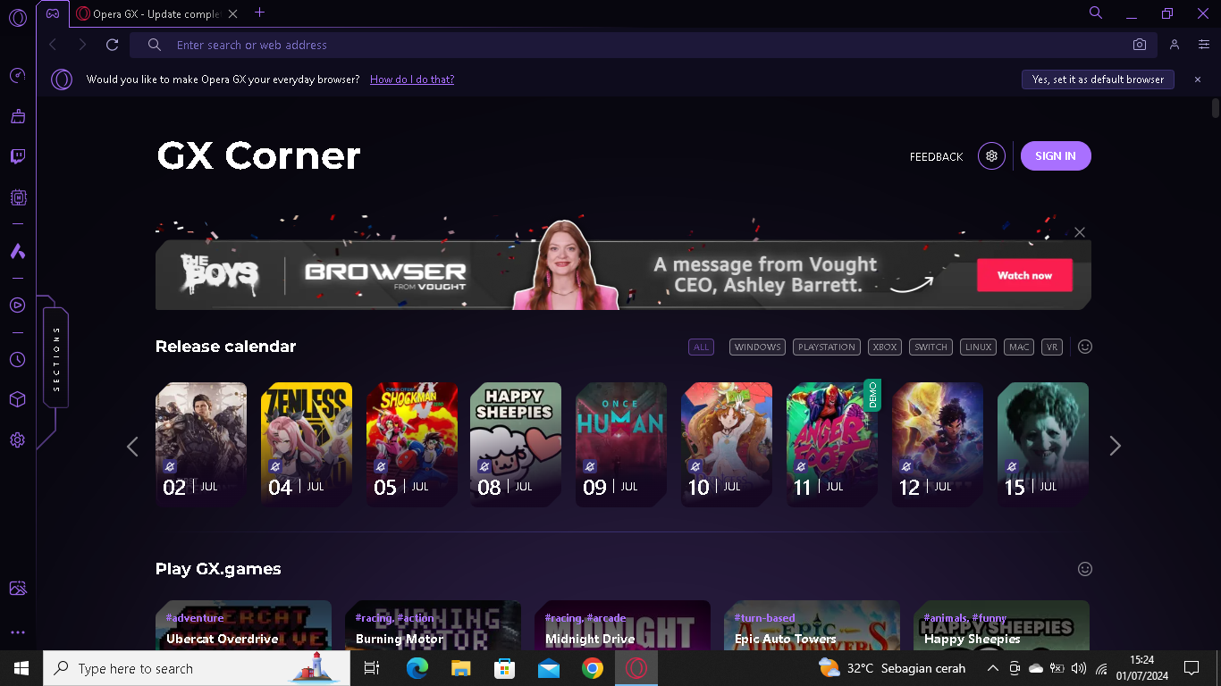Screen dimensions: 1221x686
Task: Go back to the previous page
Action: click(53, 45)
